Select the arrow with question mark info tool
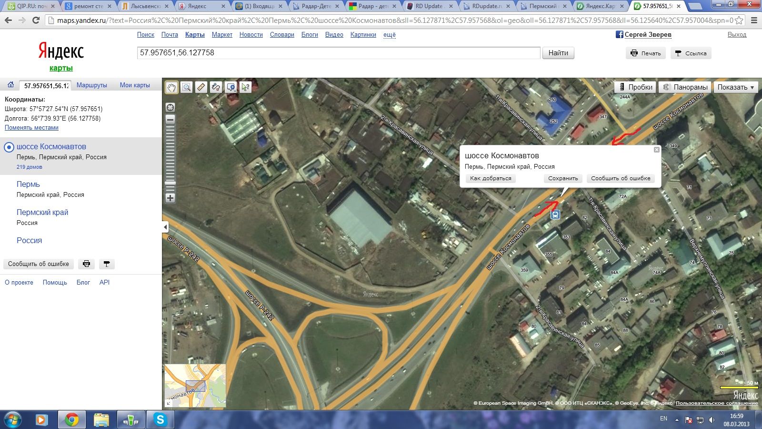Screen dimensions: 762x429 click(246, 87)
